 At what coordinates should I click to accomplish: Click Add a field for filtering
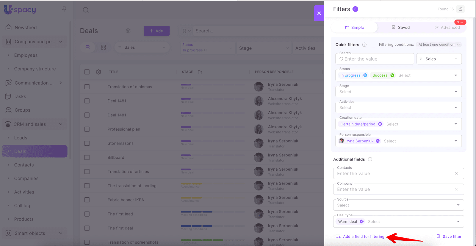click(x=363, y=237)
